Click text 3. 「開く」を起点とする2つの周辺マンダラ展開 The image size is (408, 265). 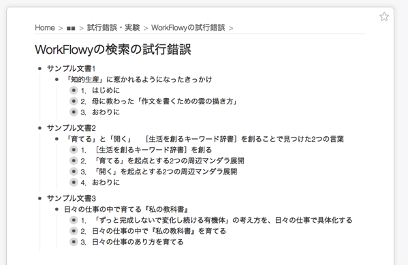pyautogui.click(x=159, y=172)
